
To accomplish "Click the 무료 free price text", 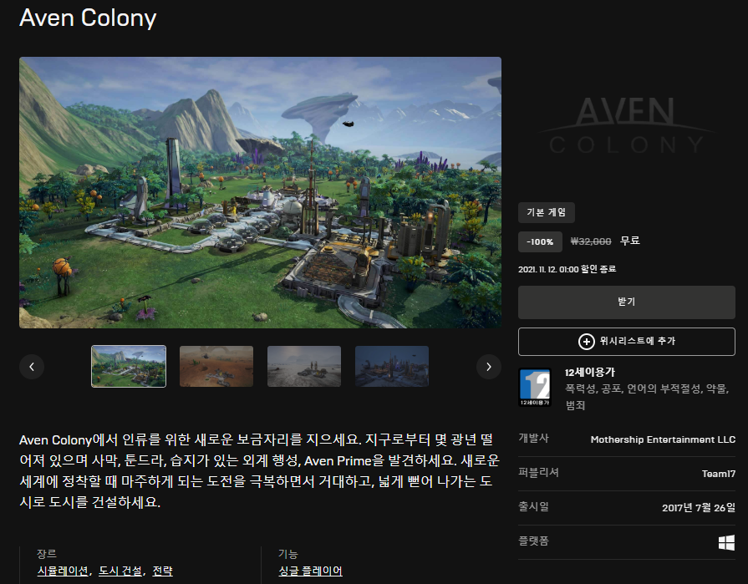I will (x=629, y=241).
